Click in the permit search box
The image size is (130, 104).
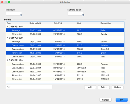[29, 87]
